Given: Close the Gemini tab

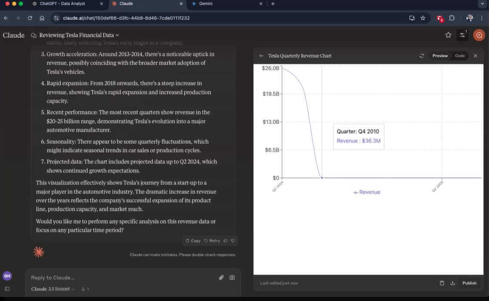Looking at the screenshot, I should (x=261, y=4).
